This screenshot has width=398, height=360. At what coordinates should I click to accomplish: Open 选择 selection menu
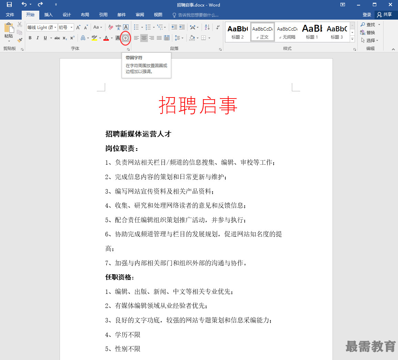[370, 40]
